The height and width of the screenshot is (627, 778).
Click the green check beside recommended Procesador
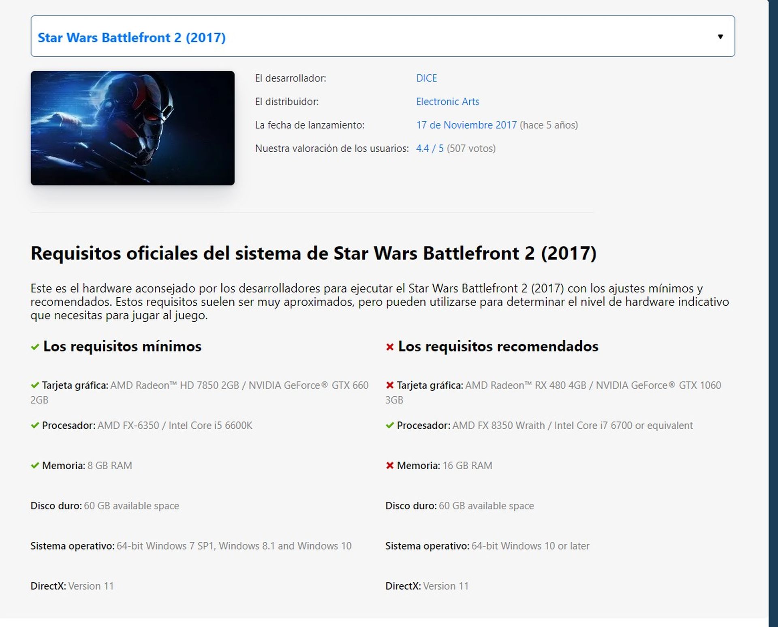click(390, 425)
